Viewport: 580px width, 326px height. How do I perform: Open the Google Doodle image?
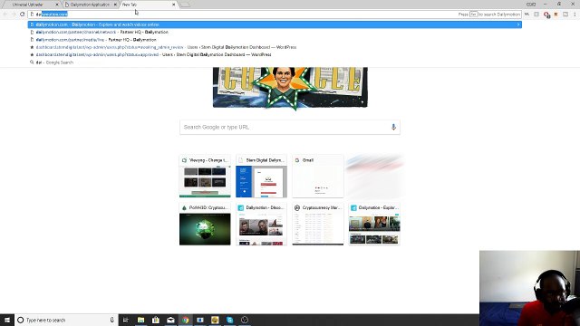[290, 88]
